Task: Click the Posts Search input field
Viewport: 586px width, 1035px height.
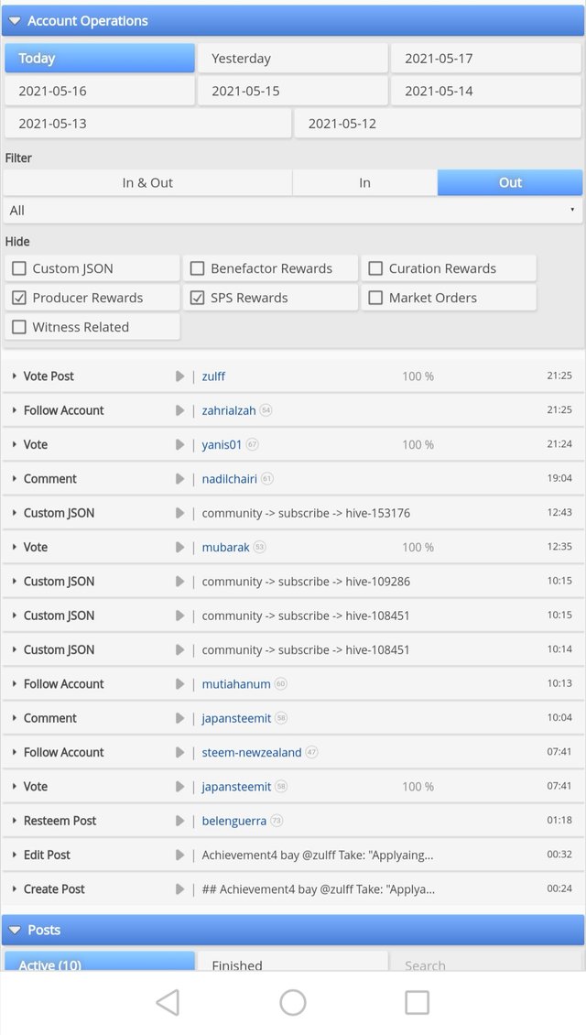Action: click(x=486, y=961)
